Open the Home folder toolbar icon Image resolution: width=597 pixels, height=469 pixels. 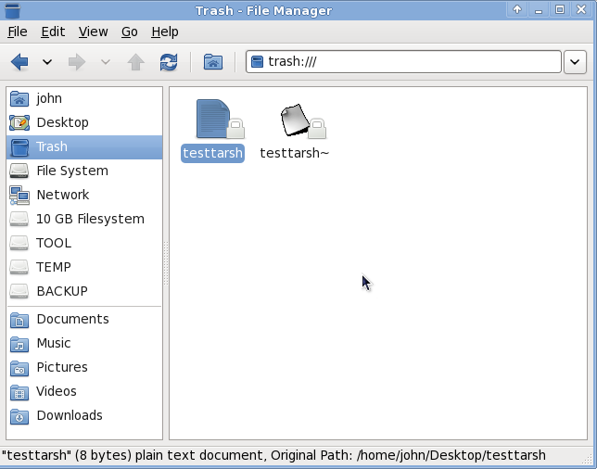coord(213,62)
